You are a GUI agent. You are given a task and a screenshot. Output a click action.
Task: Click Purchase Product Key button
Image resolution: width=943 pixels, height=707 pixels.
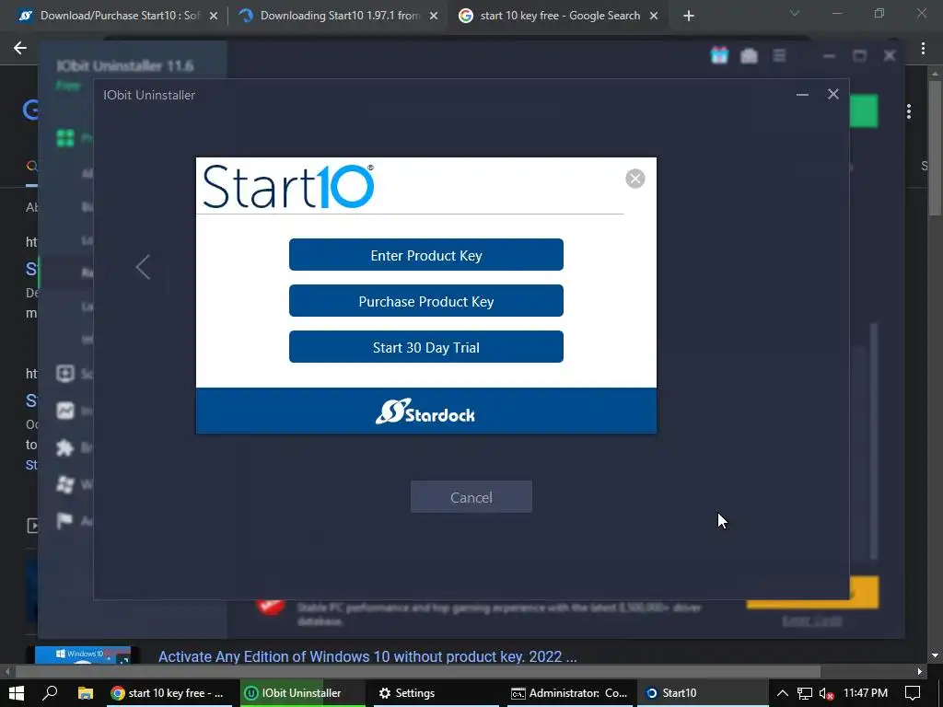(425, 301)
